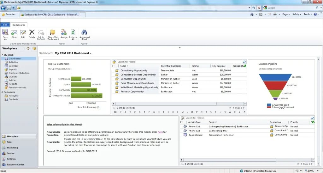Click Share This Dashboard icon
This screenshot has height=173, width=323.
53,32
